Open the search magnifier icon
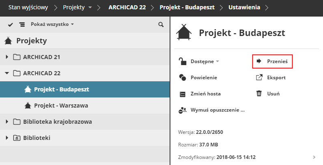The width and height of the screenshot is (323, 165). click(161, 25)
